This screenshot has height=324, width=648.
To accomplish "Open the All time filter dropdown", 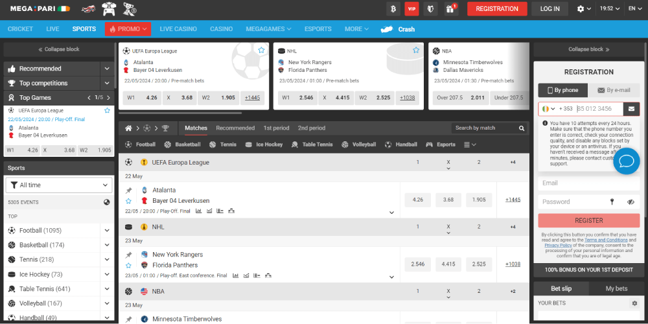I will tap(59, 185).
